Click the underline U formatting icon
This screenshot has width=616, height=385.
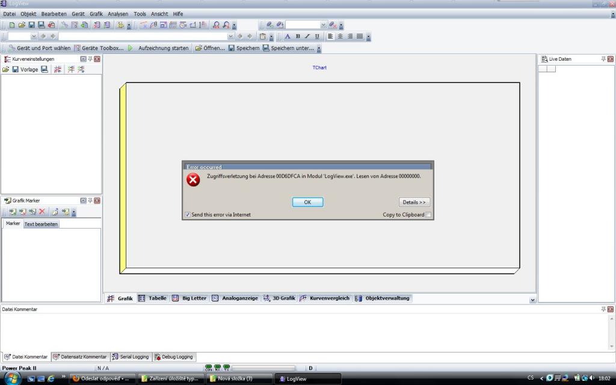317,37
